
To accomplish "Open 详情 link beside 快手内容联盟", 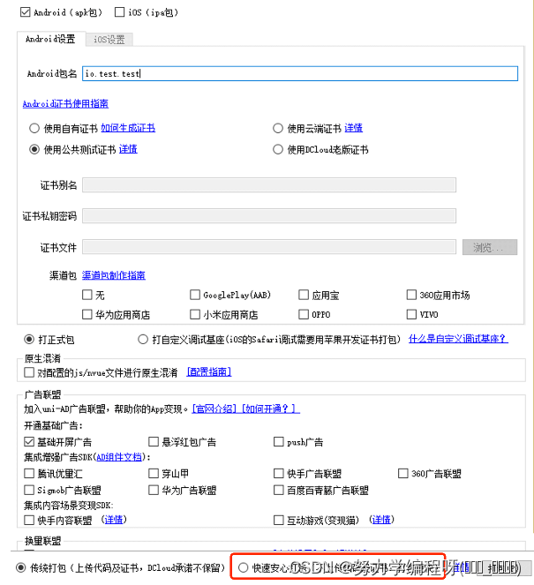I will tap(114, 520).
